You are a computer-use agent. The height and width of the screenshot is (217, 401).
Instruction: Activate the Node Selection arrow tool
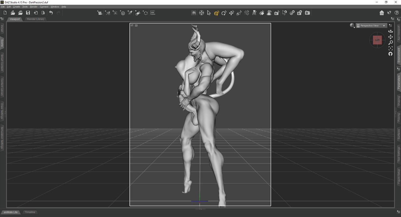[x=209, y=13]
